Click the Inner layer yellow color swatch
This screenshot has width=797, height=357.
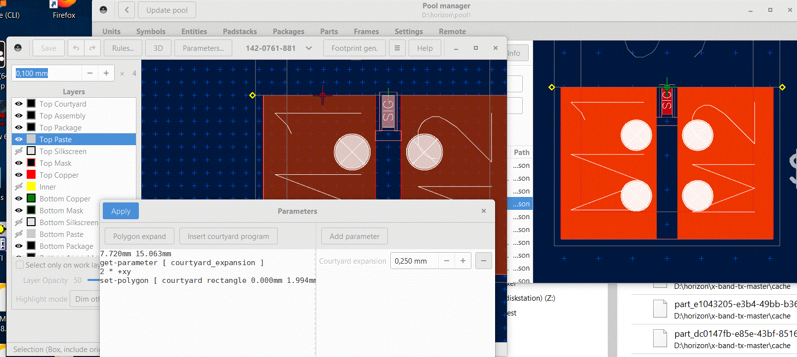click(x=31, y=186)
